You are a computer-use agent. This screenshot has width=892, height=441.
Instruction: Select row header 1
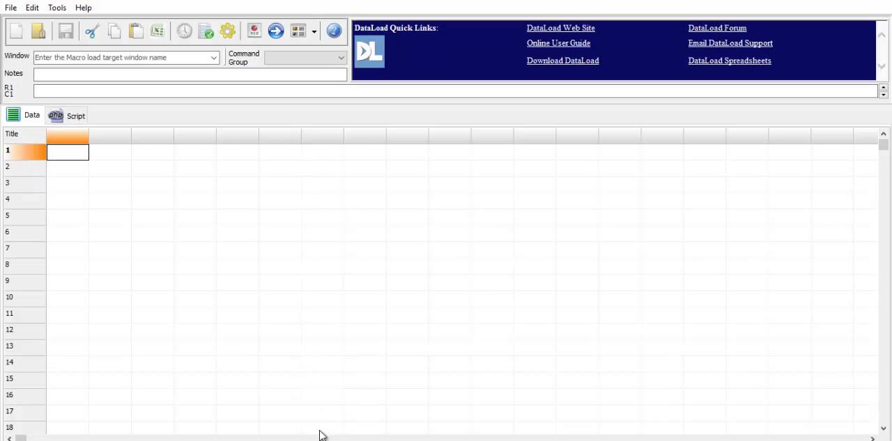click(25, 151)
